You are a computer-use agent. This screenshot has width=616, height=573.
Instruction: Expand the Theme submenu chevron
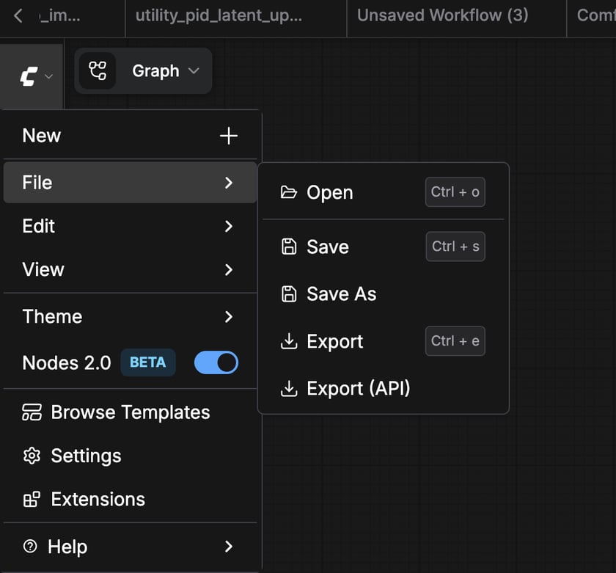(229, 316)
